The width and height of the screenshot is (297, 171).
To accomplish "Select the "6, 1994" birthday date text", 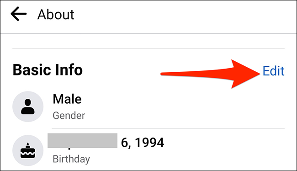I will coord(143,142).
